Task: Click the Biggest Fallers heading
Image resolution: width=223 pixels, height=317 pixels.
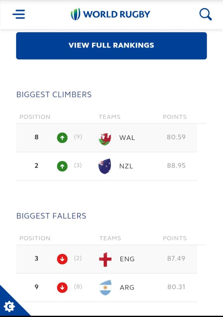Action: coord(51,216)
